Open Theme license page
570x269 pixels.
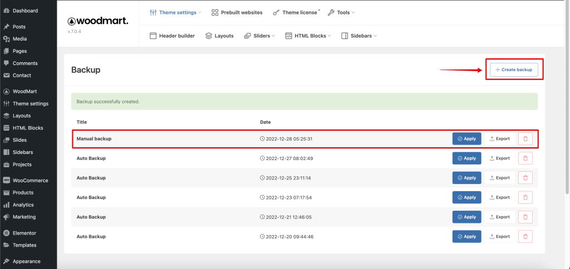pyautogui.click(x=295, y=12)
